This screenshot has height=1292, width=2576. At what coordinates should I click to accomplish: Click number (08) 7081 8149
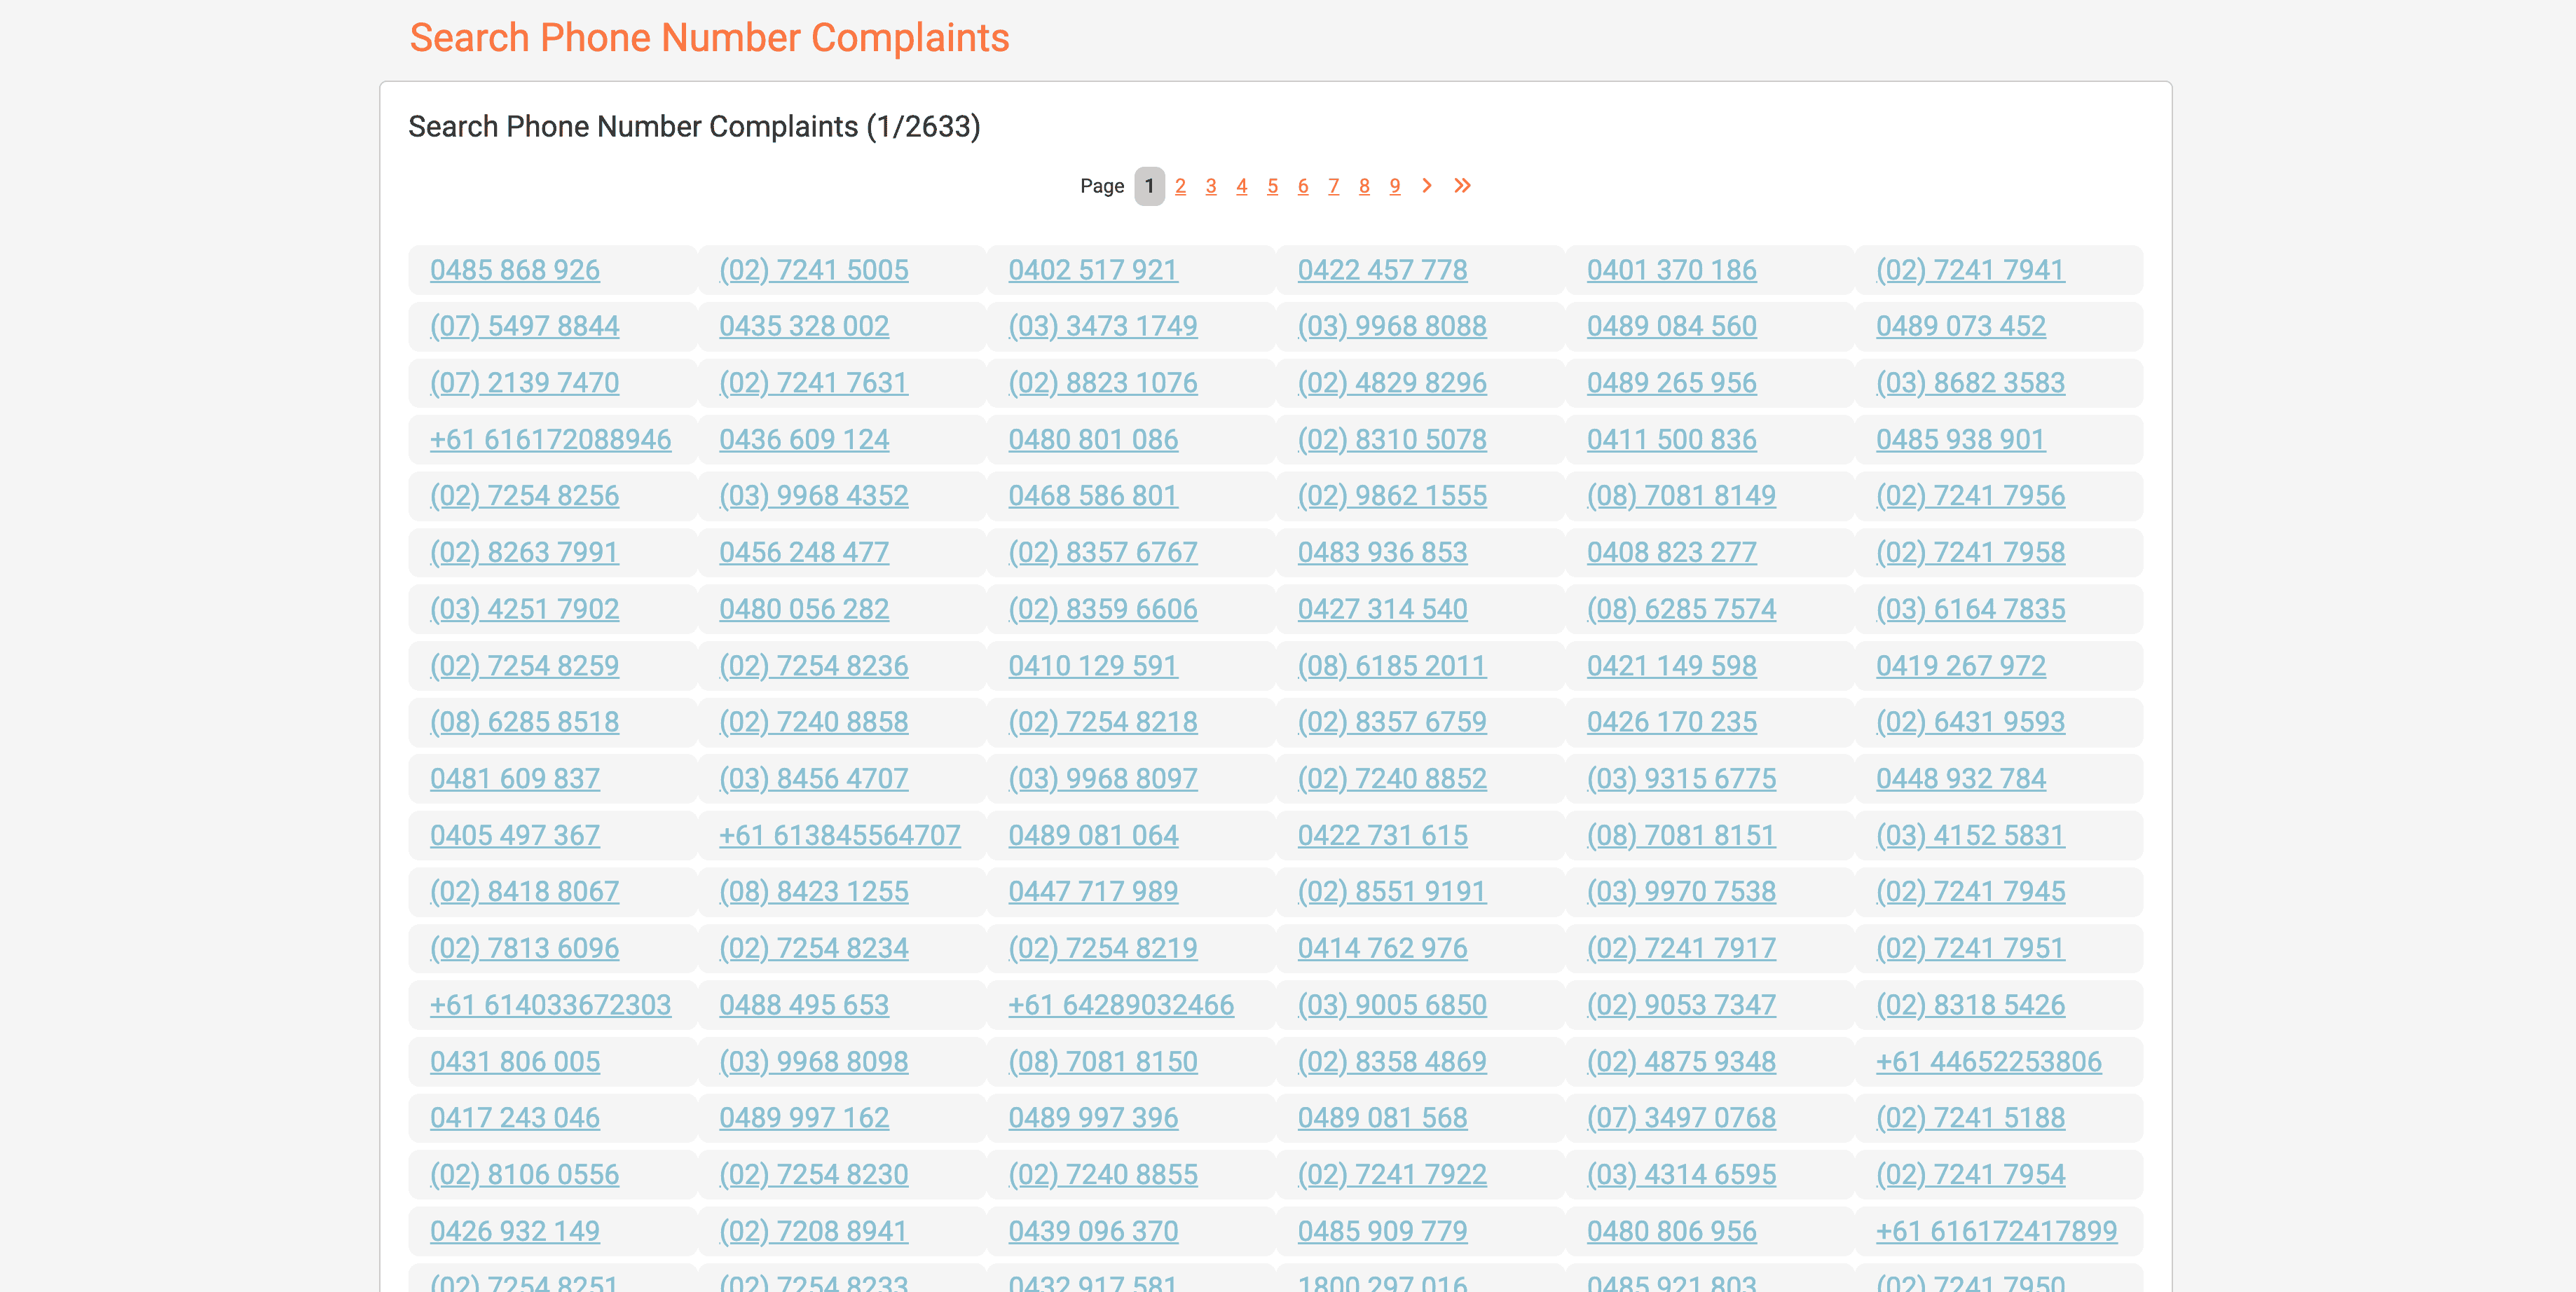coord(1681,496)
